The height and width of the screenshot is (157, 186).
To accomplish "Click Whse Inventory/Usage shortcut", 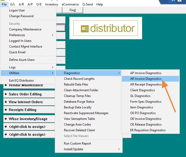I will 29,119.
